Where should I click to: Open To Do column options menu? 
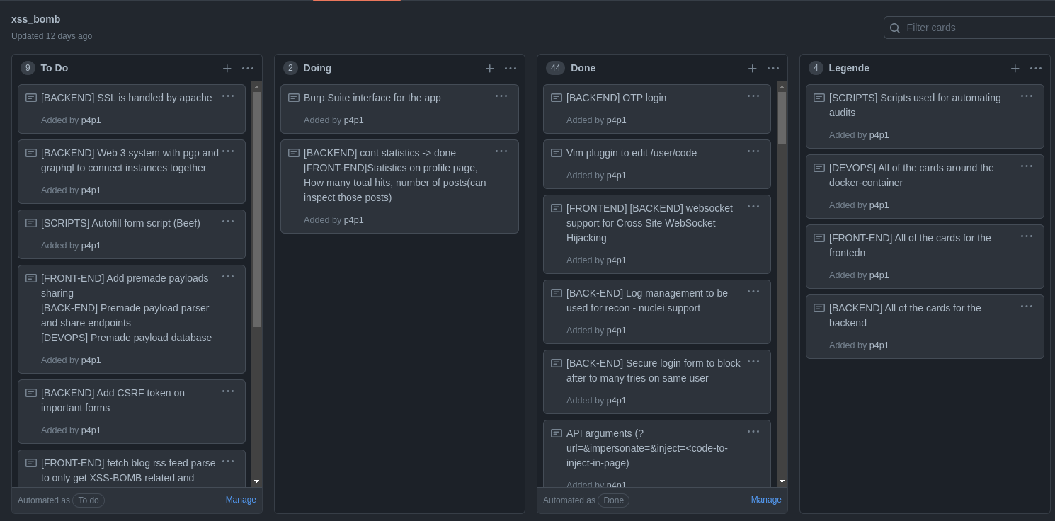click(248, 69)
